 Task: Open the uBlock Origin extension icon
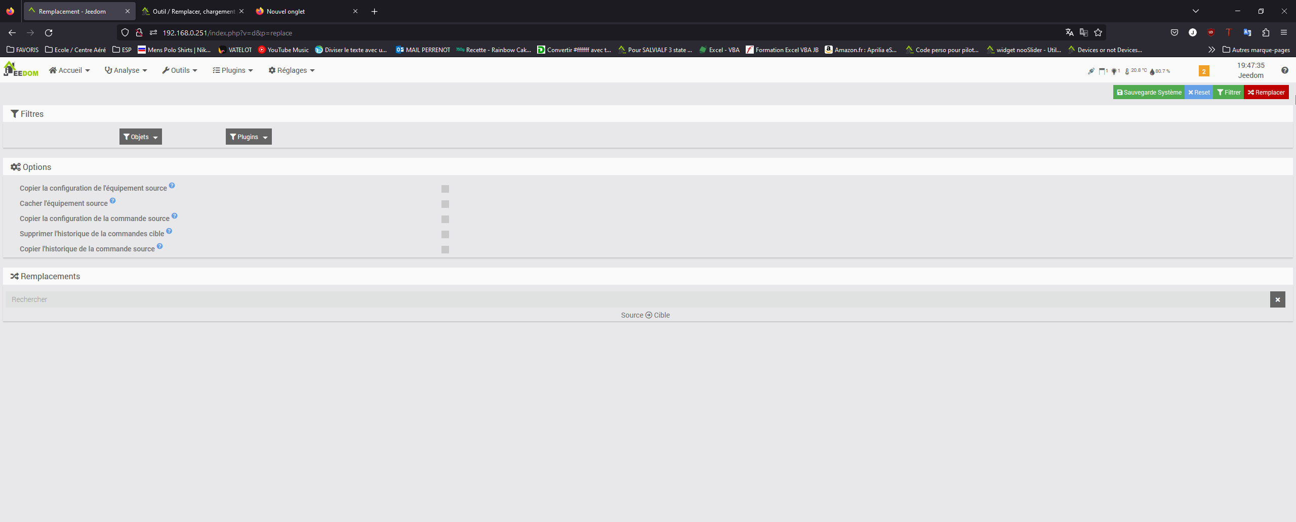coord(1211,33)
